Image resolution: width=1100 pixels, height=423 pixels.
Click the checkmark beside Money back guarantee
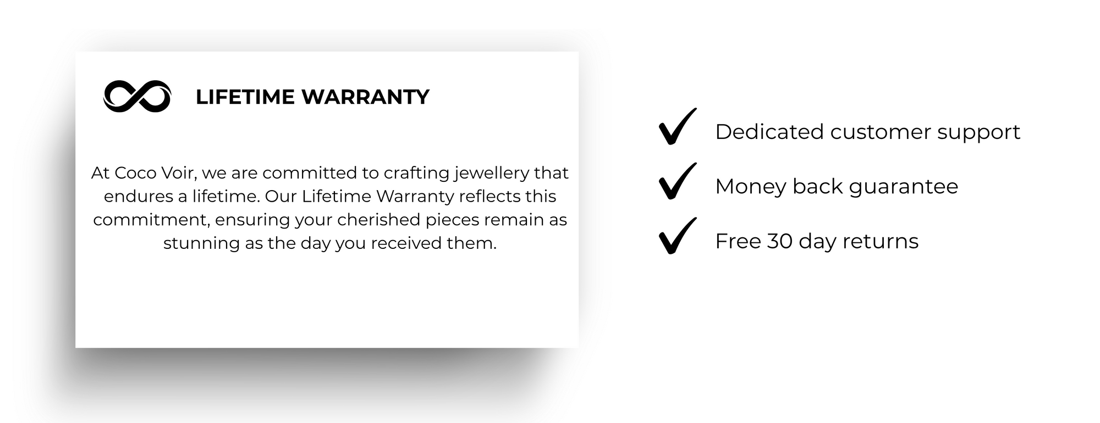pyautogui.click(x=677, y=182)
